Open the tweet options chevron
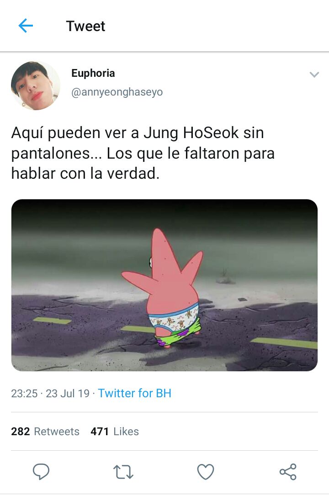The height and width of the screenshot is (496, 329). tap(314, 75)
